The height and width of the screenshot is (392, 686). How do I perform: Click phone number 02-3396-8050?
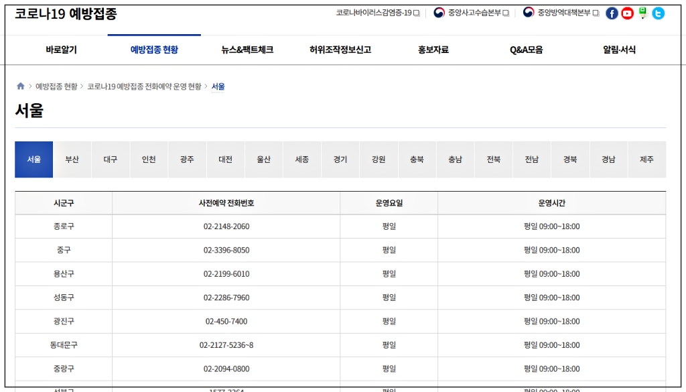(x=226, y=250)
